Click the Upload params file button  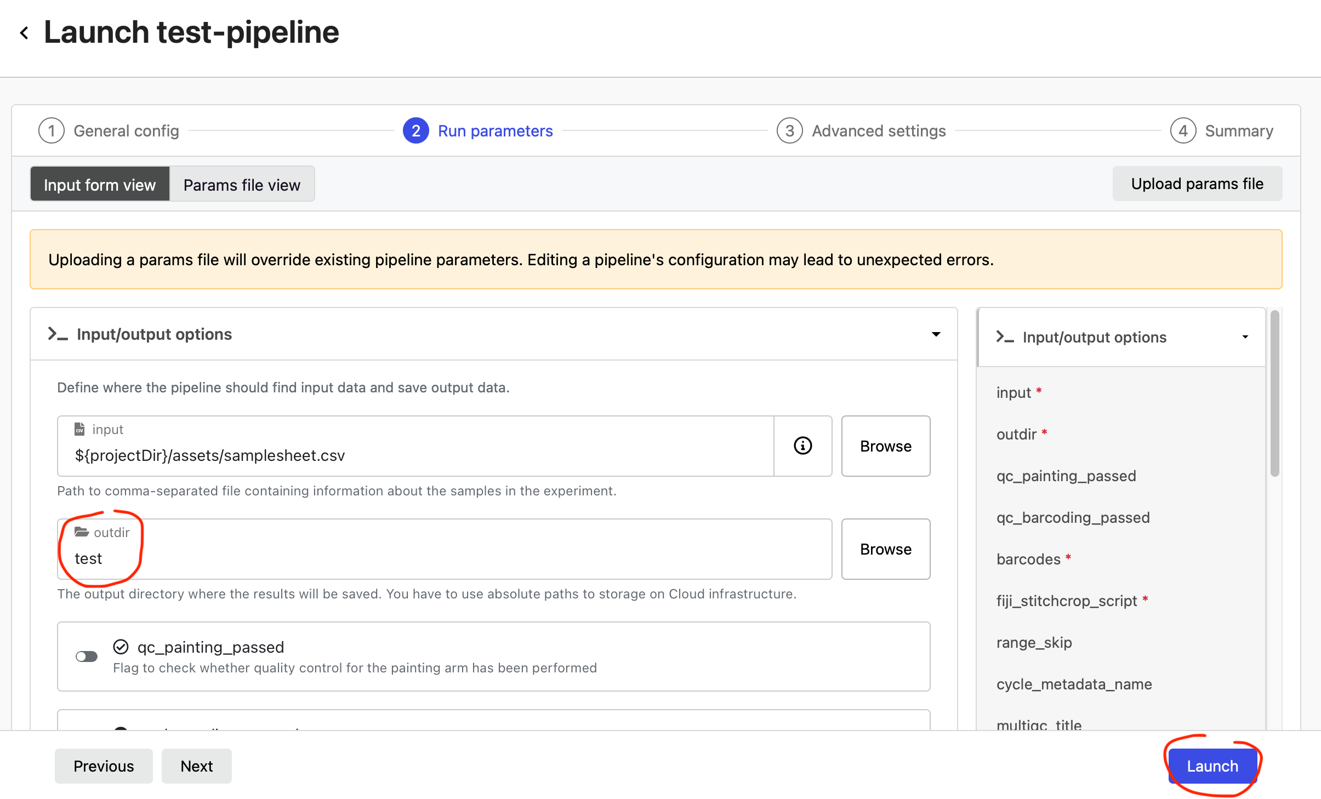pos(1197,184)
